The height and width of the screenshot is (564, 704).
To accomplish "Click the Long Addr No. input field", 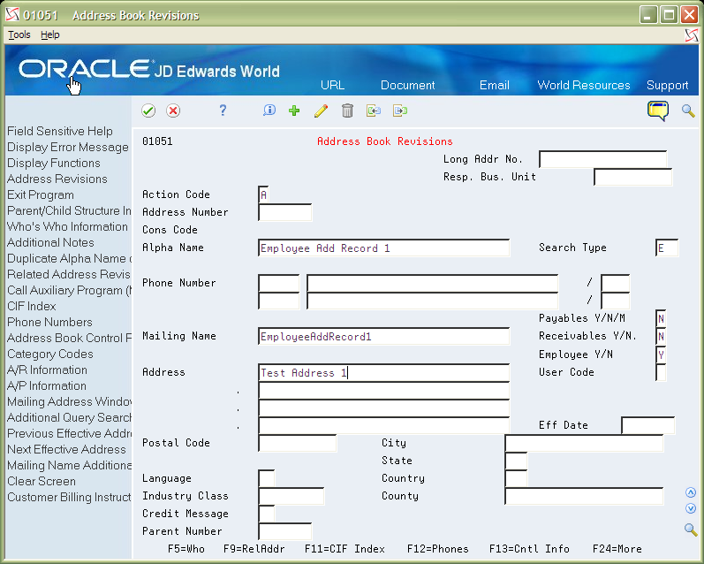I will [x=602, y=159].
